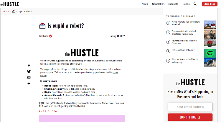Open more sharing options plus icon
Image resolution: width=221 pixels, height=122 pixels.
tap(29, 83)
